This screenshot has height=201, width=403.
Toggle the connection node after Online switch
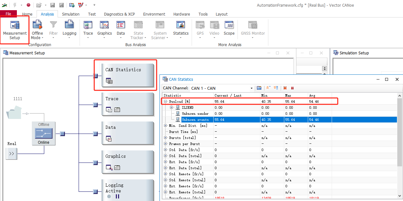[62, 134]
